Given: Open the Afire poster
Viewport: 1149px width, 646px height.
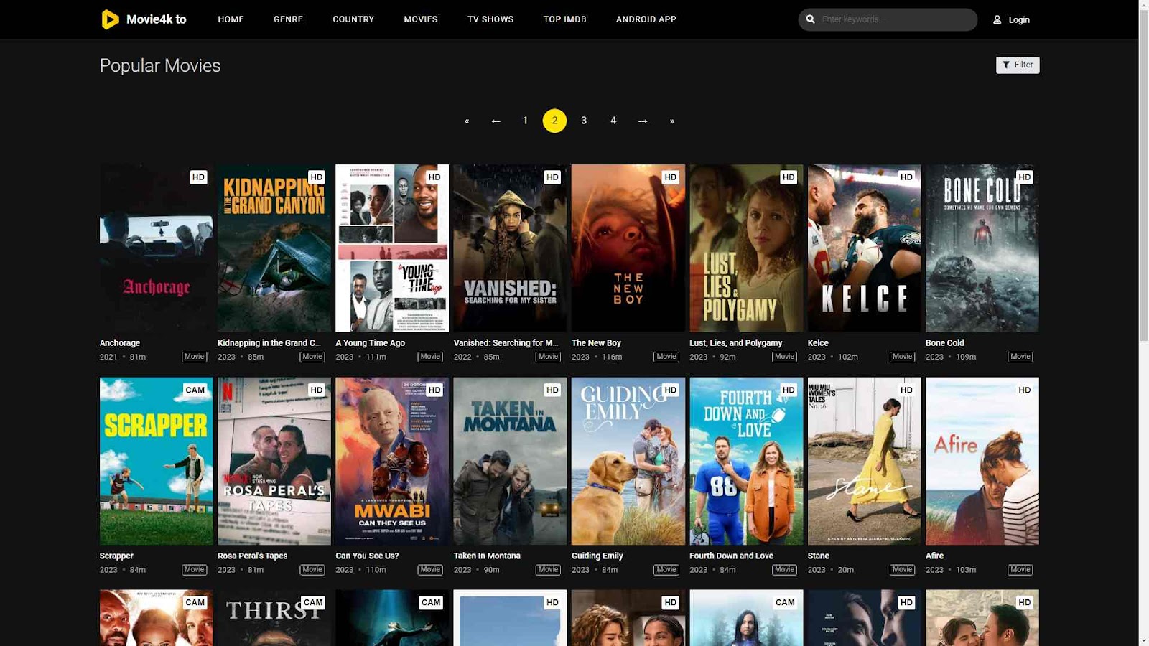Looking at the screenshot, I should 982,462.
